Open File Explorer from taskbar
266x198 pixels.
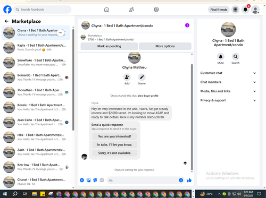(34, 194)
